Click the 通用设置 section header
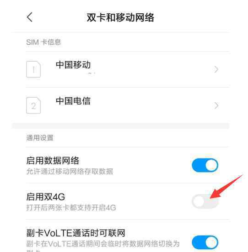This screenshot has height=252, width=248. (40, 138)
